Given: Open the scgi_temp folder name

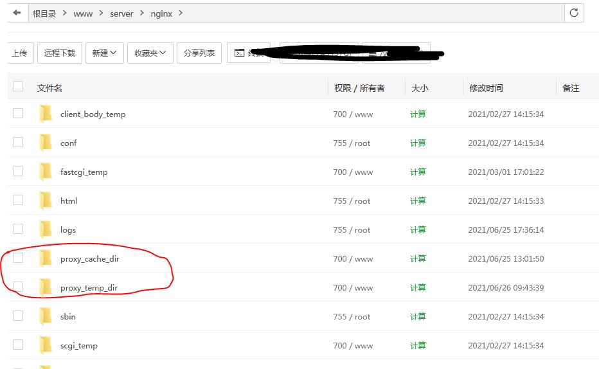Looking at the screenshot, I should point(78,346).
